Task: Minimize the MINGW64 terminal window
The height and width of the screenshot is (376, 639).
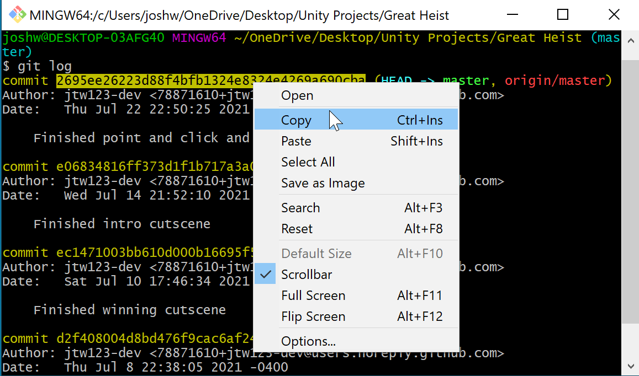Action: (x=513, y=15)
